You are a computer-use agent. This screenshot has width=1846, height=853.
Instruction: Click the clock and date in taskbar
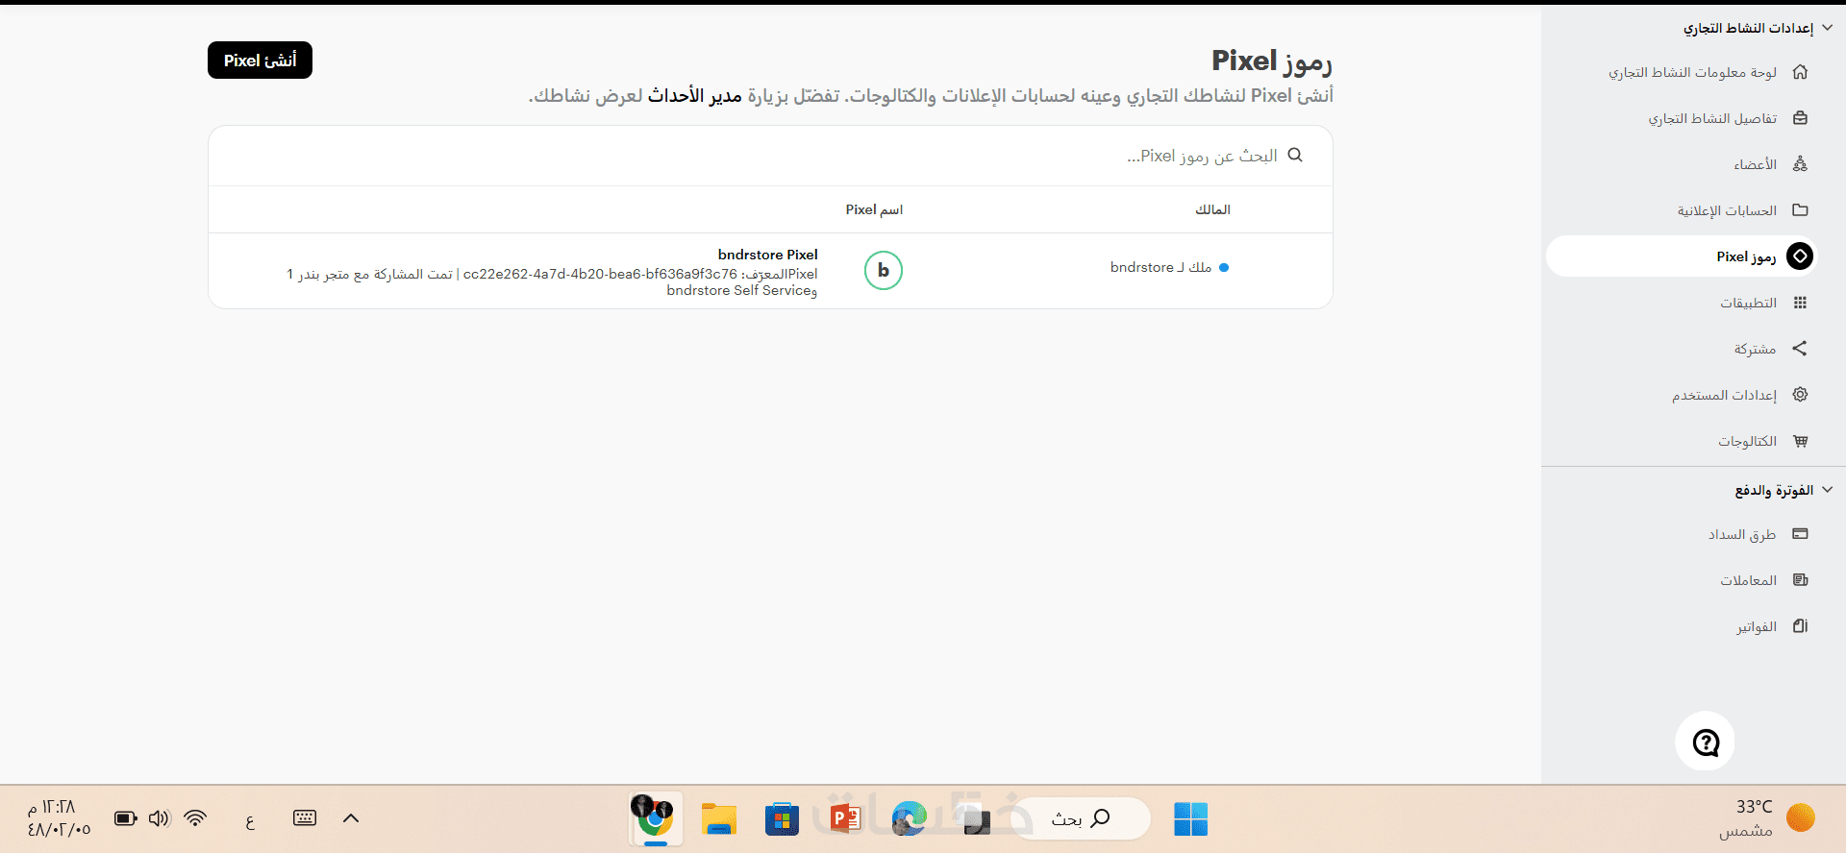tap(59, 818)
